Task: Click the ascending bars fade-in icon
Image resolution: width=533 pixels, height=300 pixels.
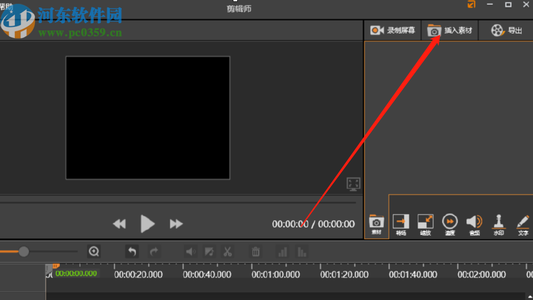Action: 283,251
